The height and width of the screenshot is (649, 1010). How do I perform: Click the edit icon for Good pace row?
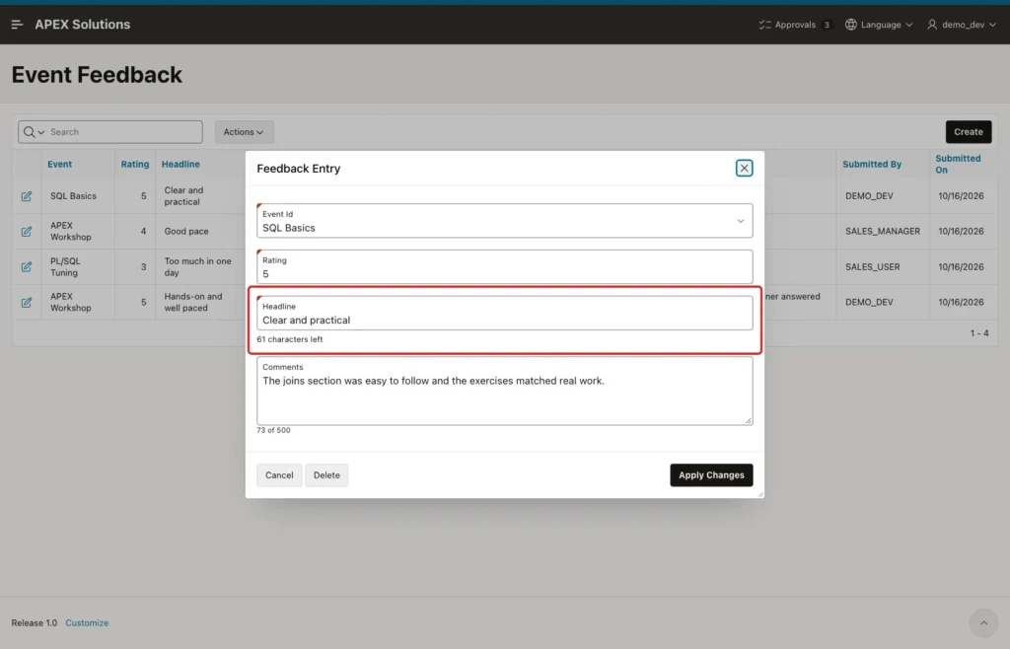[x=27, y=231]
